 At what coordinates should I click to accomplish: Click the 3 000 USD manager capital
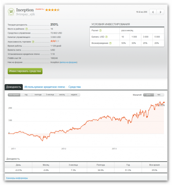(56, 37)
